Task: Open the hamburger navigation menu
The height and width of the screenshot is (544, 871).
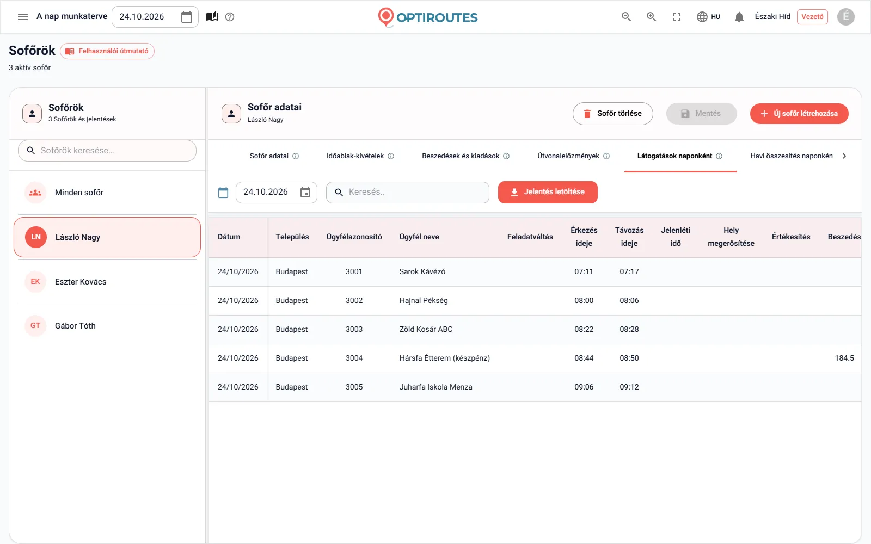Action: (23, 17)
